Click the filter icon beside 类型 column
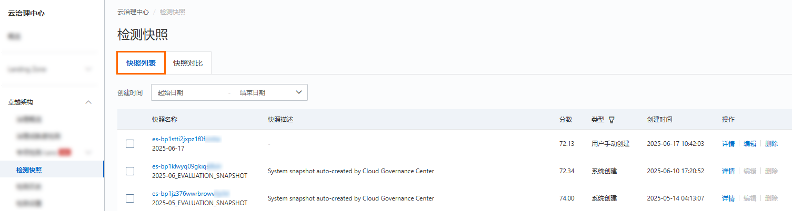Viewport: 792px width, 211px height. pos(611,120)
